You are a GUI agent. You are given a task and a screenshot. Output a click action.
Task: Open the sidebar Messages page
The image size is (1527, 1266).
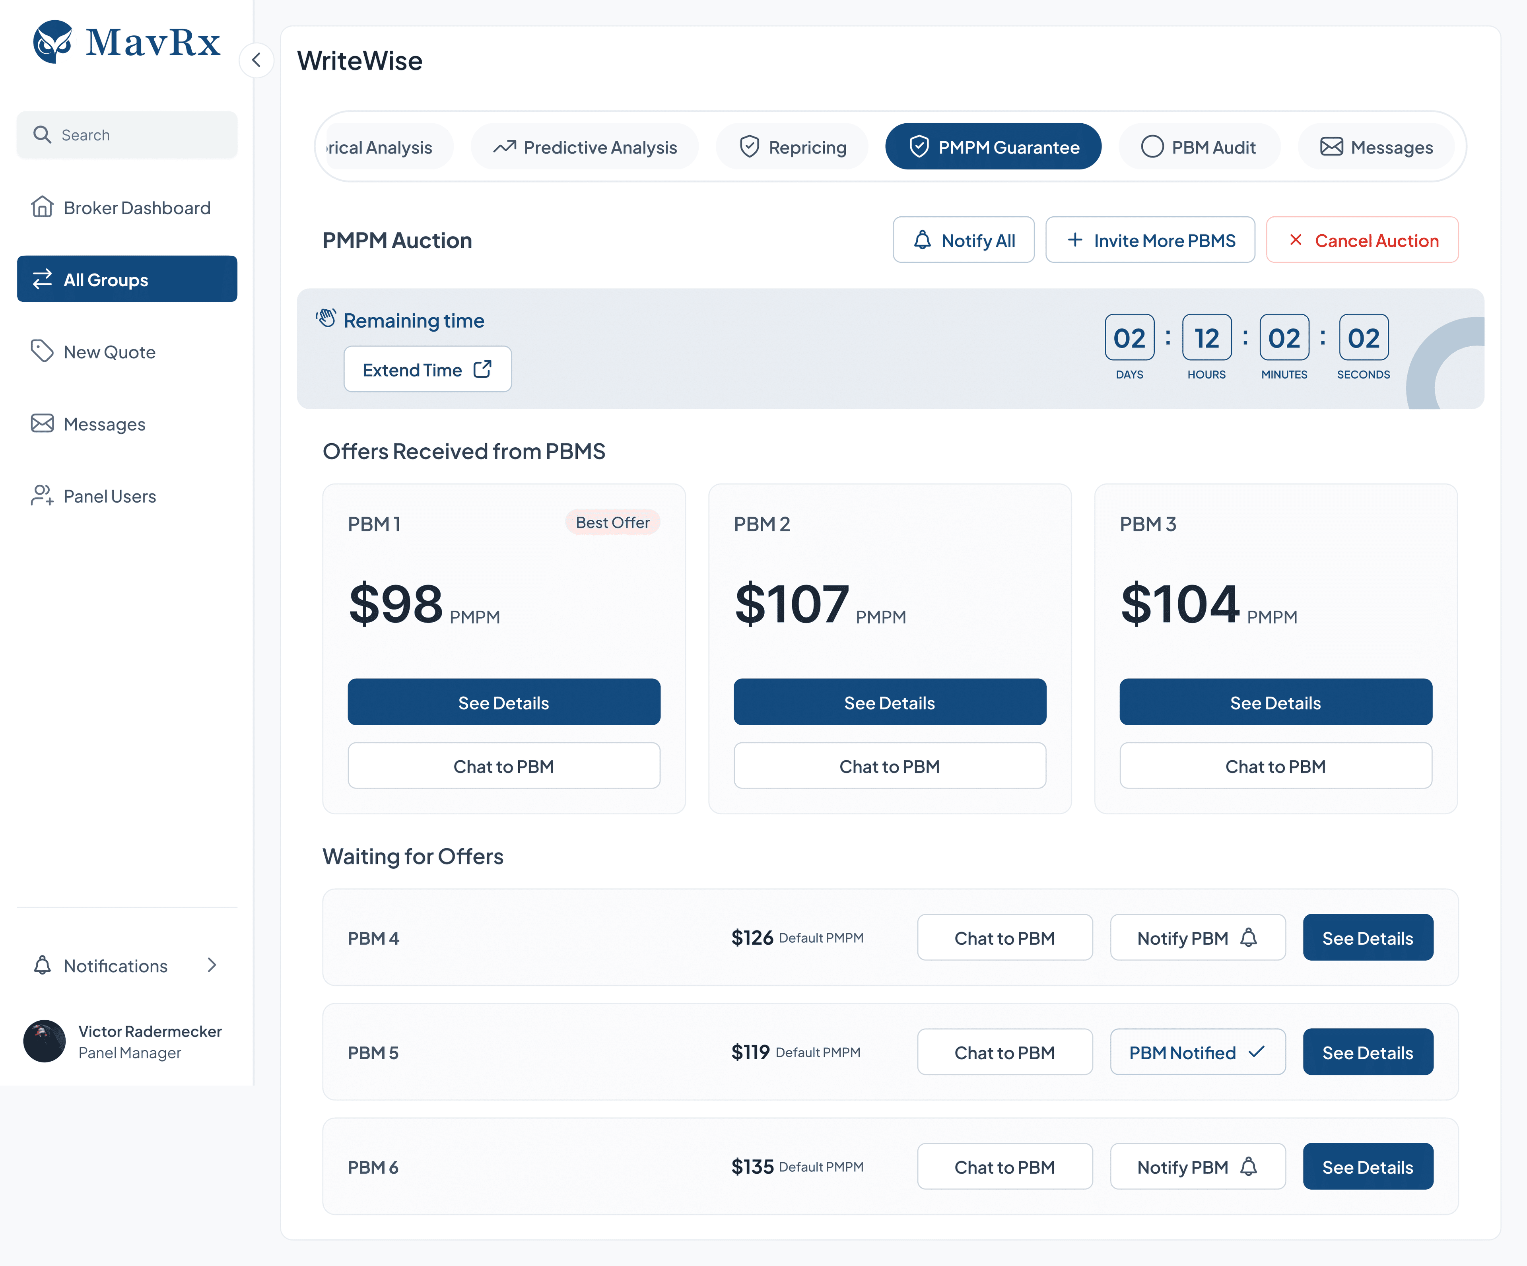[x=127, y=423]
